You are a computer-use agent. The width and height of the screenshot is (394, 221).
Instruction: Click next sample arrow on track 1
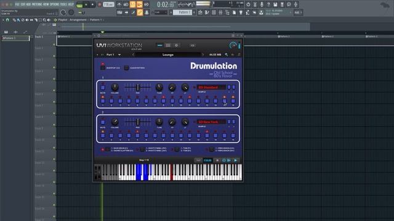pos(234,87)
